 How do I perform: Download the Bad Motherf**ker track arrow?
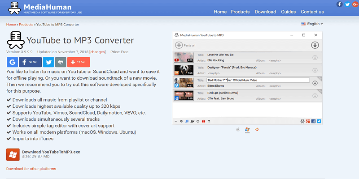click(x=315, y=83)
